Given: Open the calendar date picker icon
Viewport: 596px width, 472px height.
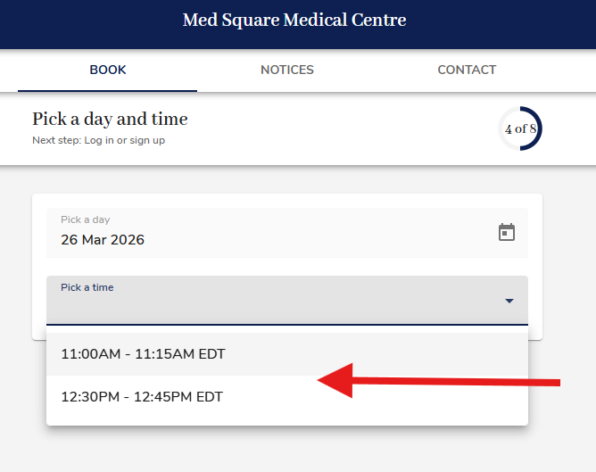Looking at the screenshot, I should pyautogui.click(x=507, y=233).
